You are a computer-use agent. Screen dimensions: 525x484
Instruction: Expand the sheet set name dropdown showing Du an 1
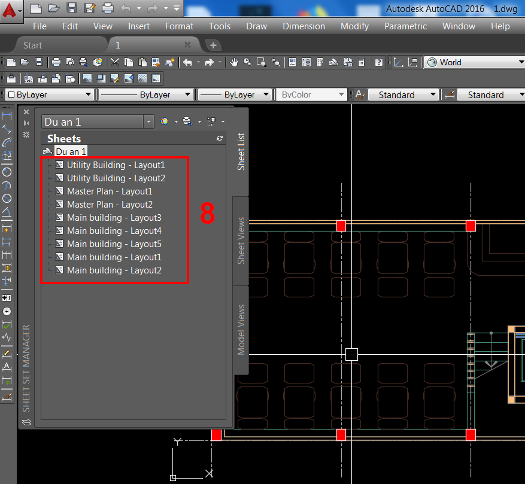pyautogui.click(x=148, y=121)
